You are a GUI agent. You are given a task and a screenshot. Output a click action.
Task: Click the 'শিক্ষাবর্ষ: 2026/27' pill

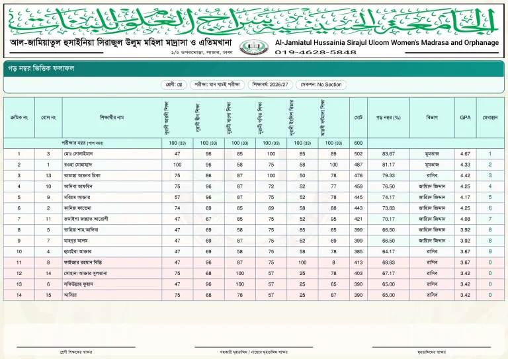270,85
